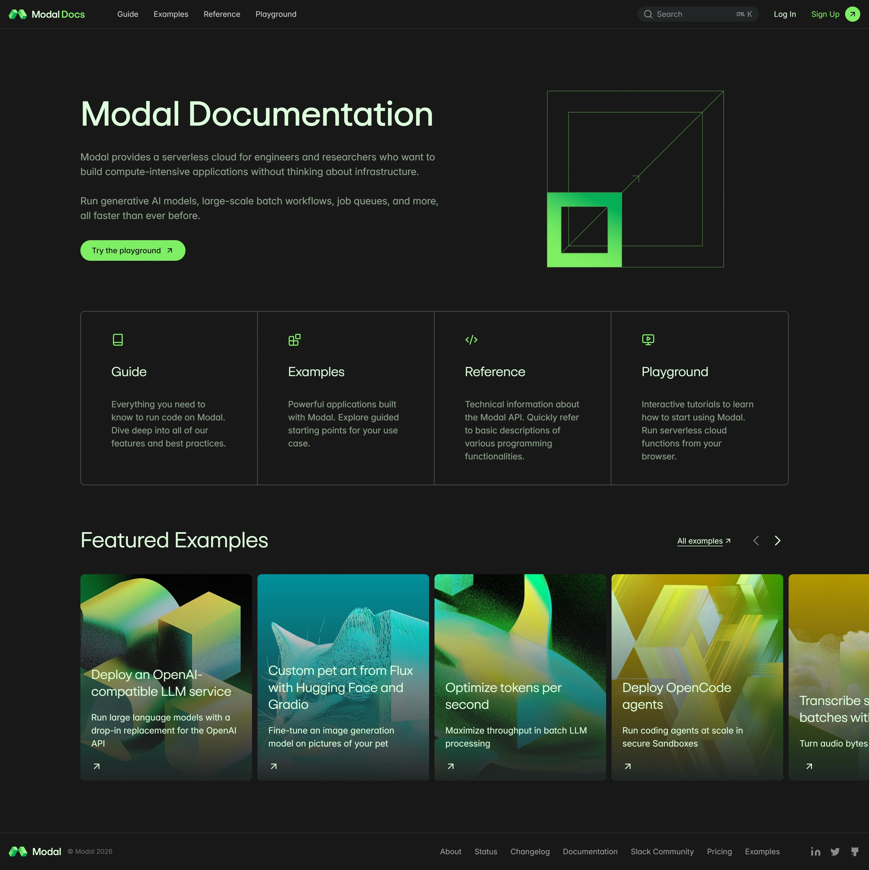This screenshot has width=869, height=870.
Task: Open Deploy an OpenAI-compatible LLM service card
Action: pyautogui.click(x=166, y=677)
